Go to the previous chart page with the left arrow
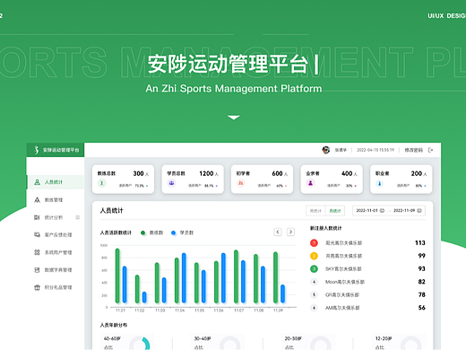The width and height of the screenshot is (466, 350). 278,232
